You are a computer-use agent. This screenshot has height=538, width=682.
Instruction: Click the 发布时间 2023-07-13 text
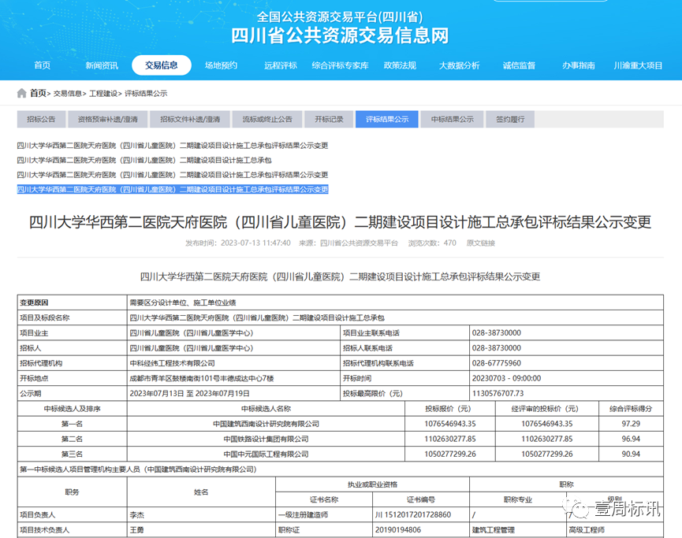coord(238,243)
